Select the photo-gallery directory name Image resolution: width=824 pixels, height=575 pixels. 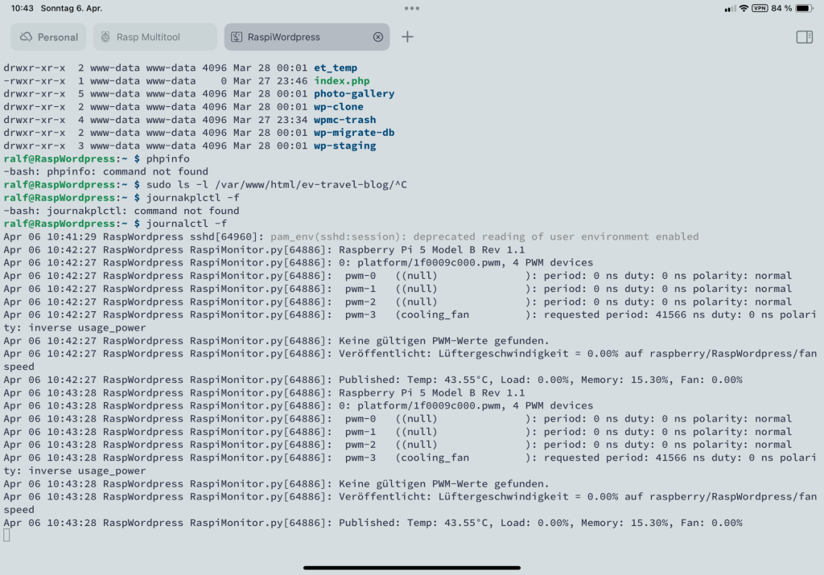(354, 93)
